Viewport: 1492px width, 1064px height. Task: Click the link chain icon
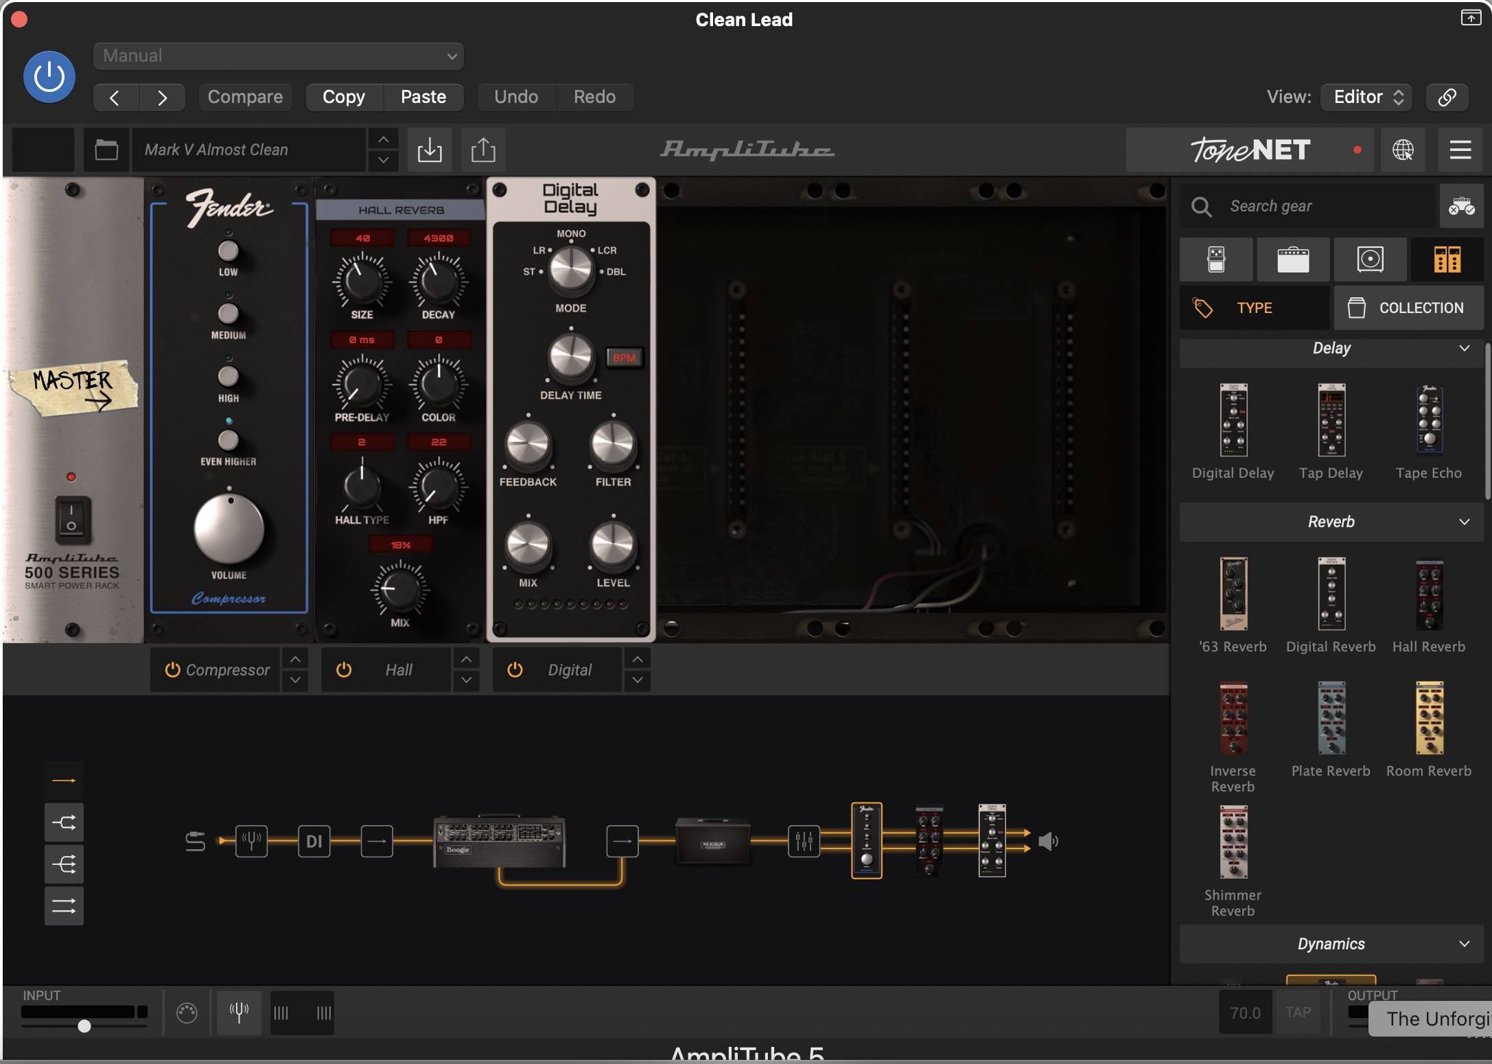(1447, 97)
